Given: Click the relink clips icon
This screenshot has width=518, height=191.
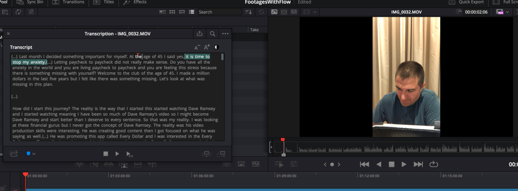Looking at the screenshot, I should click(31, 12).
